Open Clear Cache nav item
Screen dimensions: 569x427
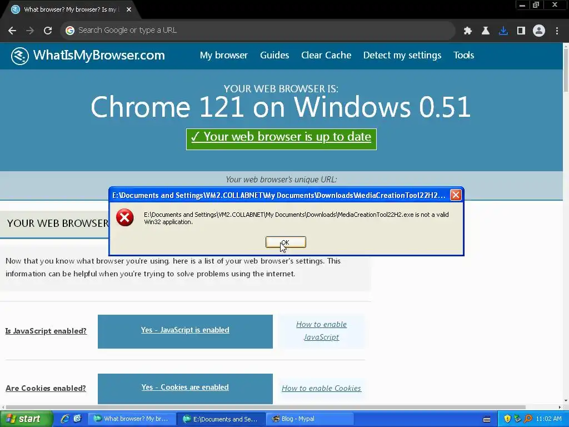pyautogui.click(x=326, y=55)
